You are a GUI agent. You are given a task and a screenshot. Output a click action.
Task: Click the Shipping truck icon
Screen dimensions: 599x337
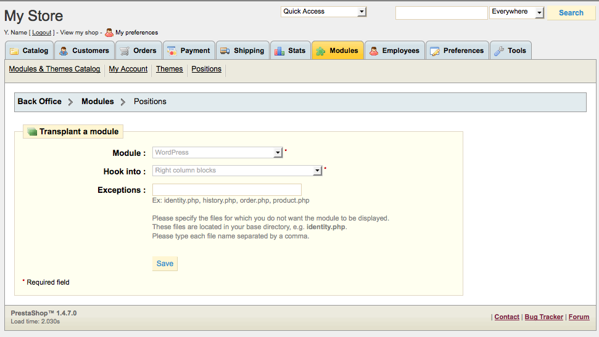tap(225, 51)
